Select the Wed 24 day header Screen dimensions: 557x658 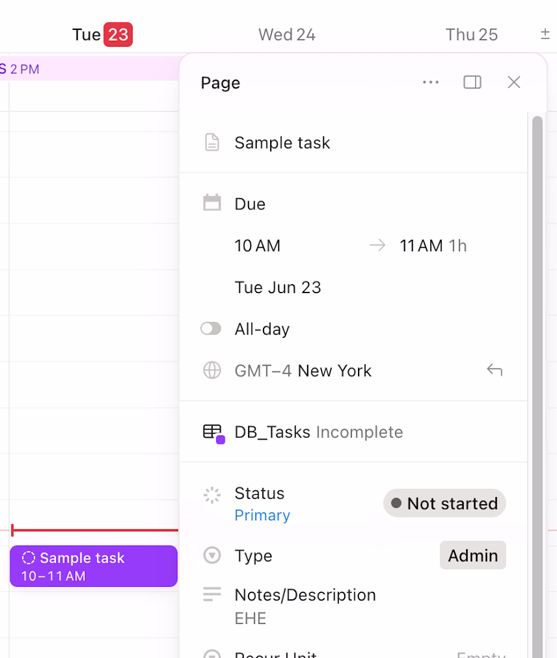287,35
